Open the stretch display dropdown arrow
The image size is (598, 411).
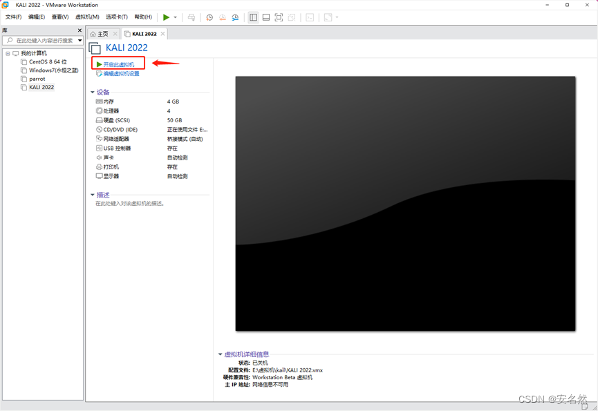pos(337,17)
